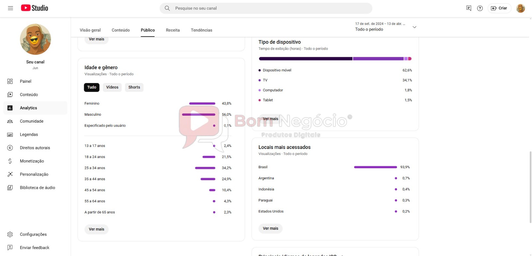Click the mobile device segment of the bar
Screen dimensions: 532x256
click(306, 59)
